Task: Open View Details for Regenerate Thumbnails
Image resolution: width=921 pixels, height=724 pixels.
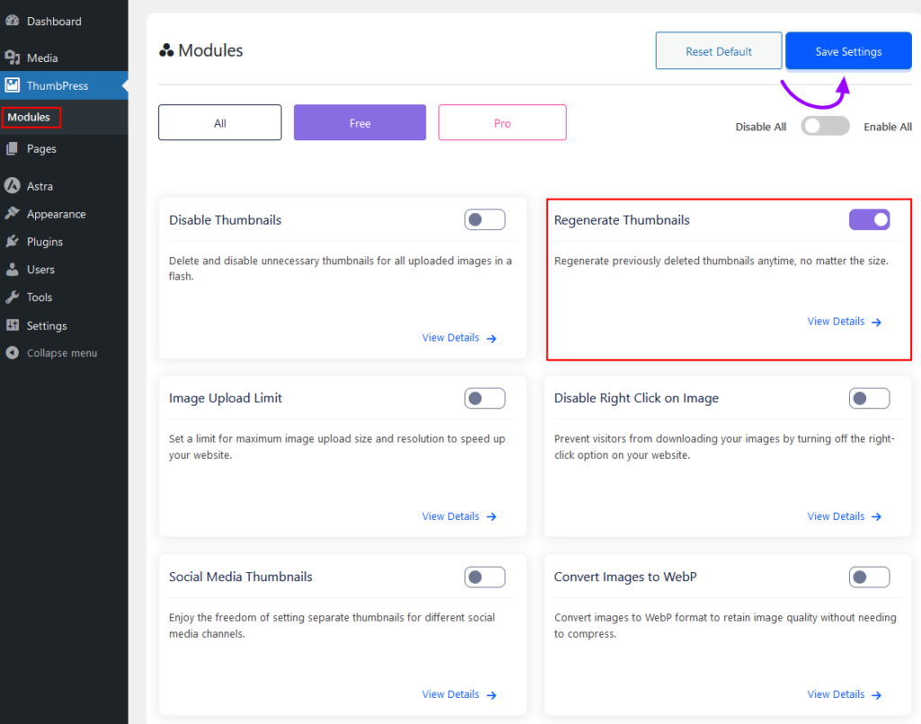Action: 844,321
